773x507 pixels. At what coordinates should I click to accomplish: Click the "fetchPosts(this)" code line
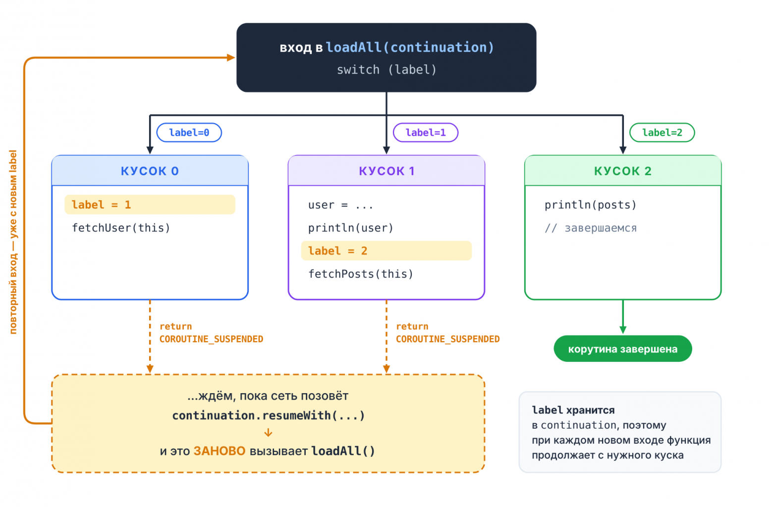click(361, 274)
